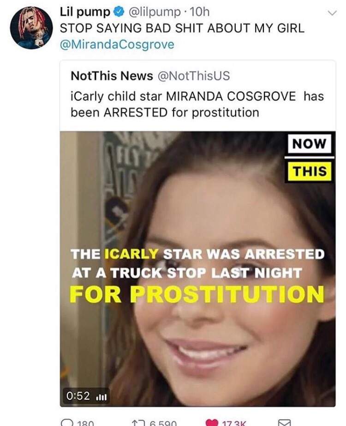Open the @MirandaCosgrove mention
346x426 pixels.
(x=117, y=45)
